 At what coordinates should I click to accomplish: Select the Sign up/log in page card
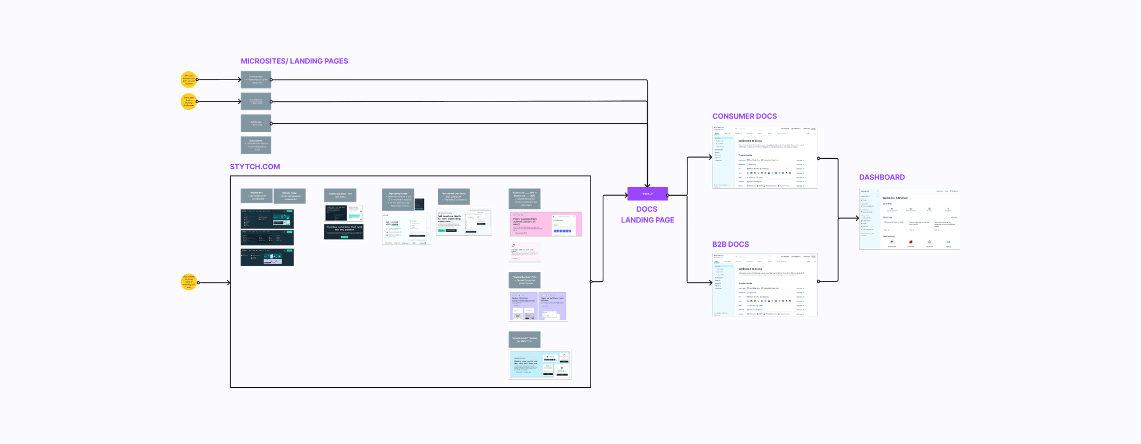coord(398,199)
